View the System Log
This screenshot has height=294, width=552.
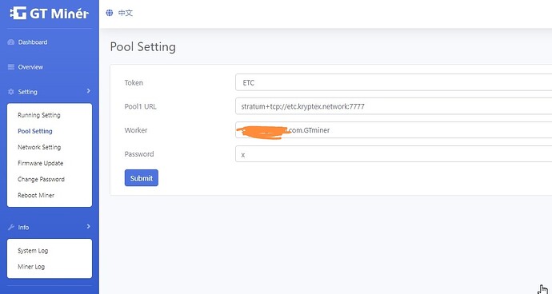pyautogui.click(x=33, y=251)
